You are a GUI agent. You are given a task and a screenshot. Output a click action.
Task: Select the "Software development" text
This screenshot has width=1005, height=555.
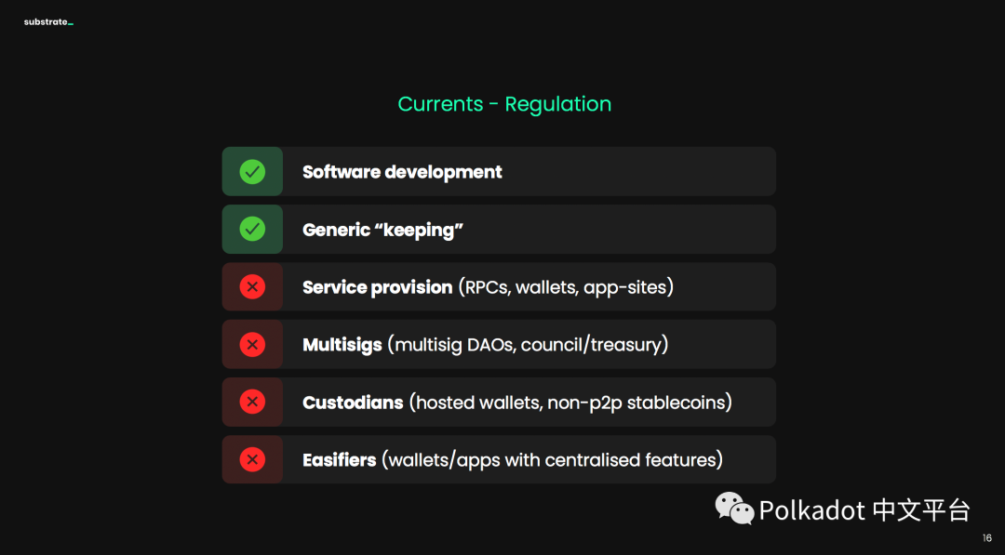point(402,172)
